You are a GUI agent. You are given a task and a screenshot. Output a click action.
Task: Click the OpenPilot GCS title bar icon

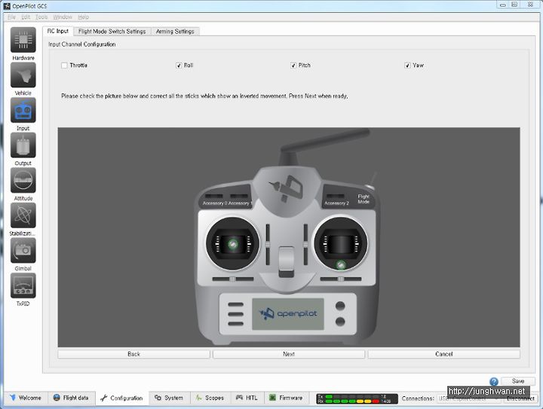point(7,5)
